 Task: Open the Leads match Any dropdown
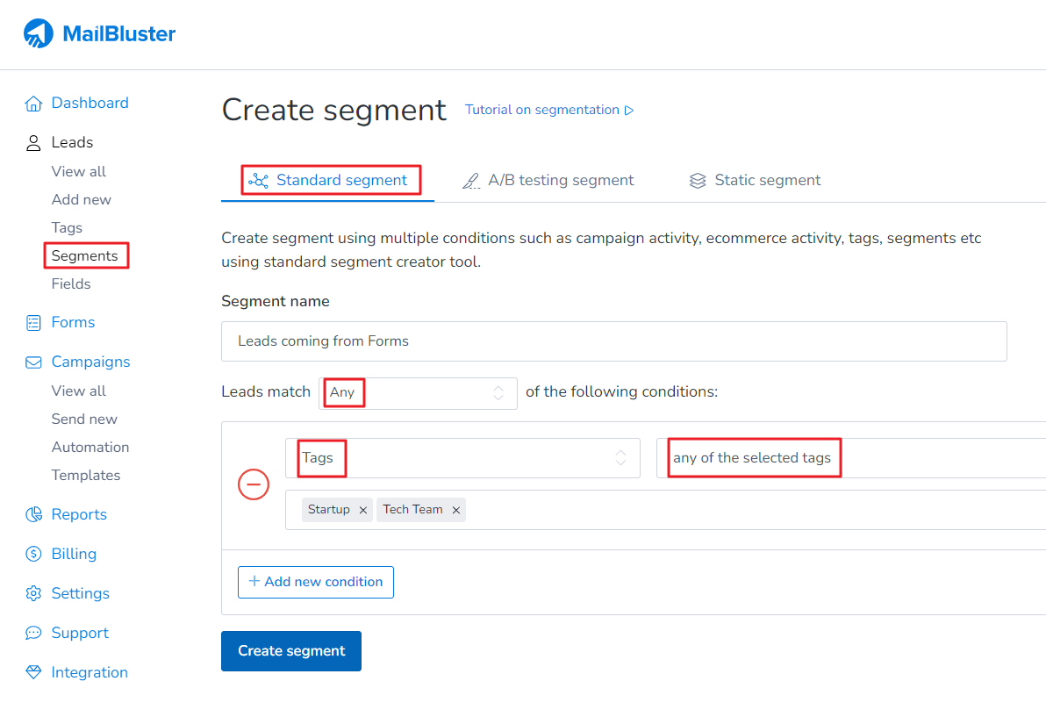click(x=418, y=393)
